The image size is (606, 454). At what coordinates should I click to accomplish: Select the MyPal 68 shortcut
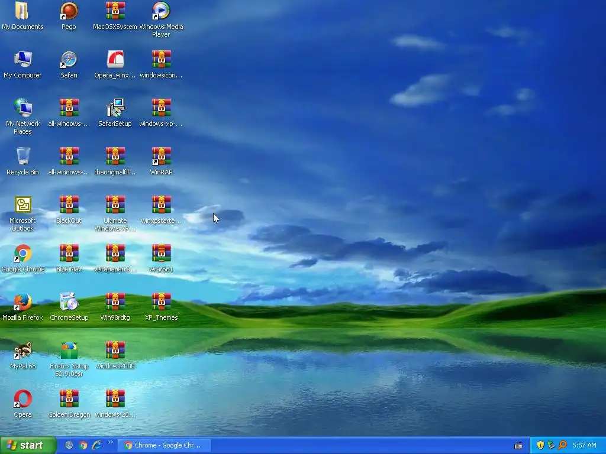[x=22, y=350]
